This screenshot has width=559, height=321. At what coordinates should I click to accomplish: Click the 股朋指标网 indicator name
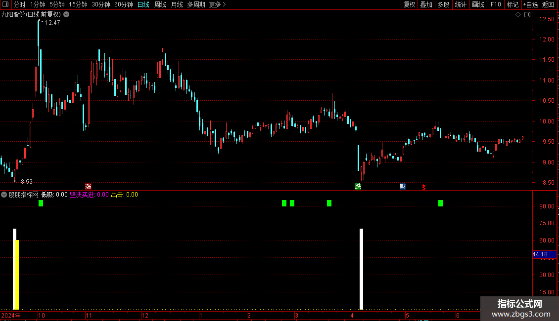(24, 195)
